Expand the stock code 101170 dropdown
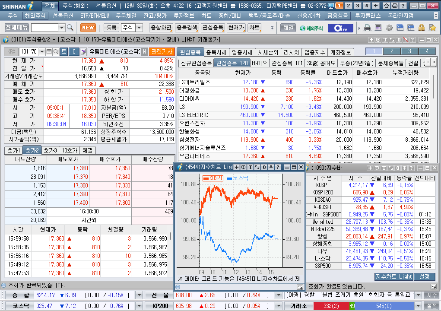The width and height of the screenshot is (441, 311). (42, 51)
